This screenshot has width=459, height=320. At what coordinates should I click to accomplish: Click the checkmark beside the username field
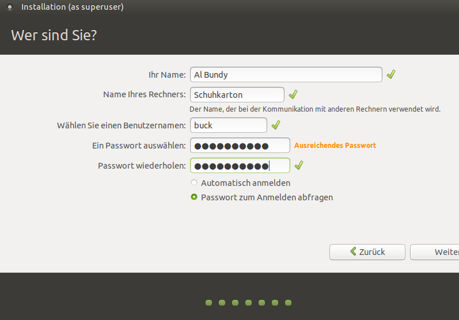point(276,125)
